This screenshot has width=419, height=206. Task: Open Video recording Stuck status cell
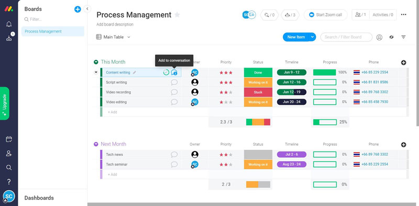pyautogui.click(x=258, y=92)
